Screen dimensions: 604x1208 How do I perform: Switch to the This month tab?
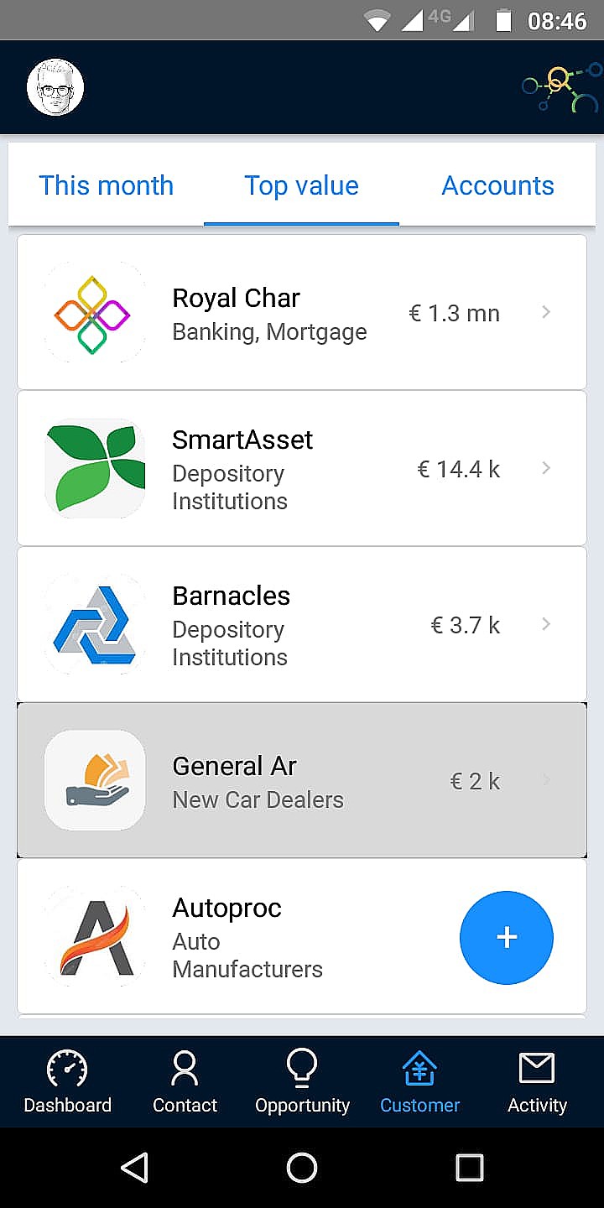pyautogui.click(x=107, y=185)
